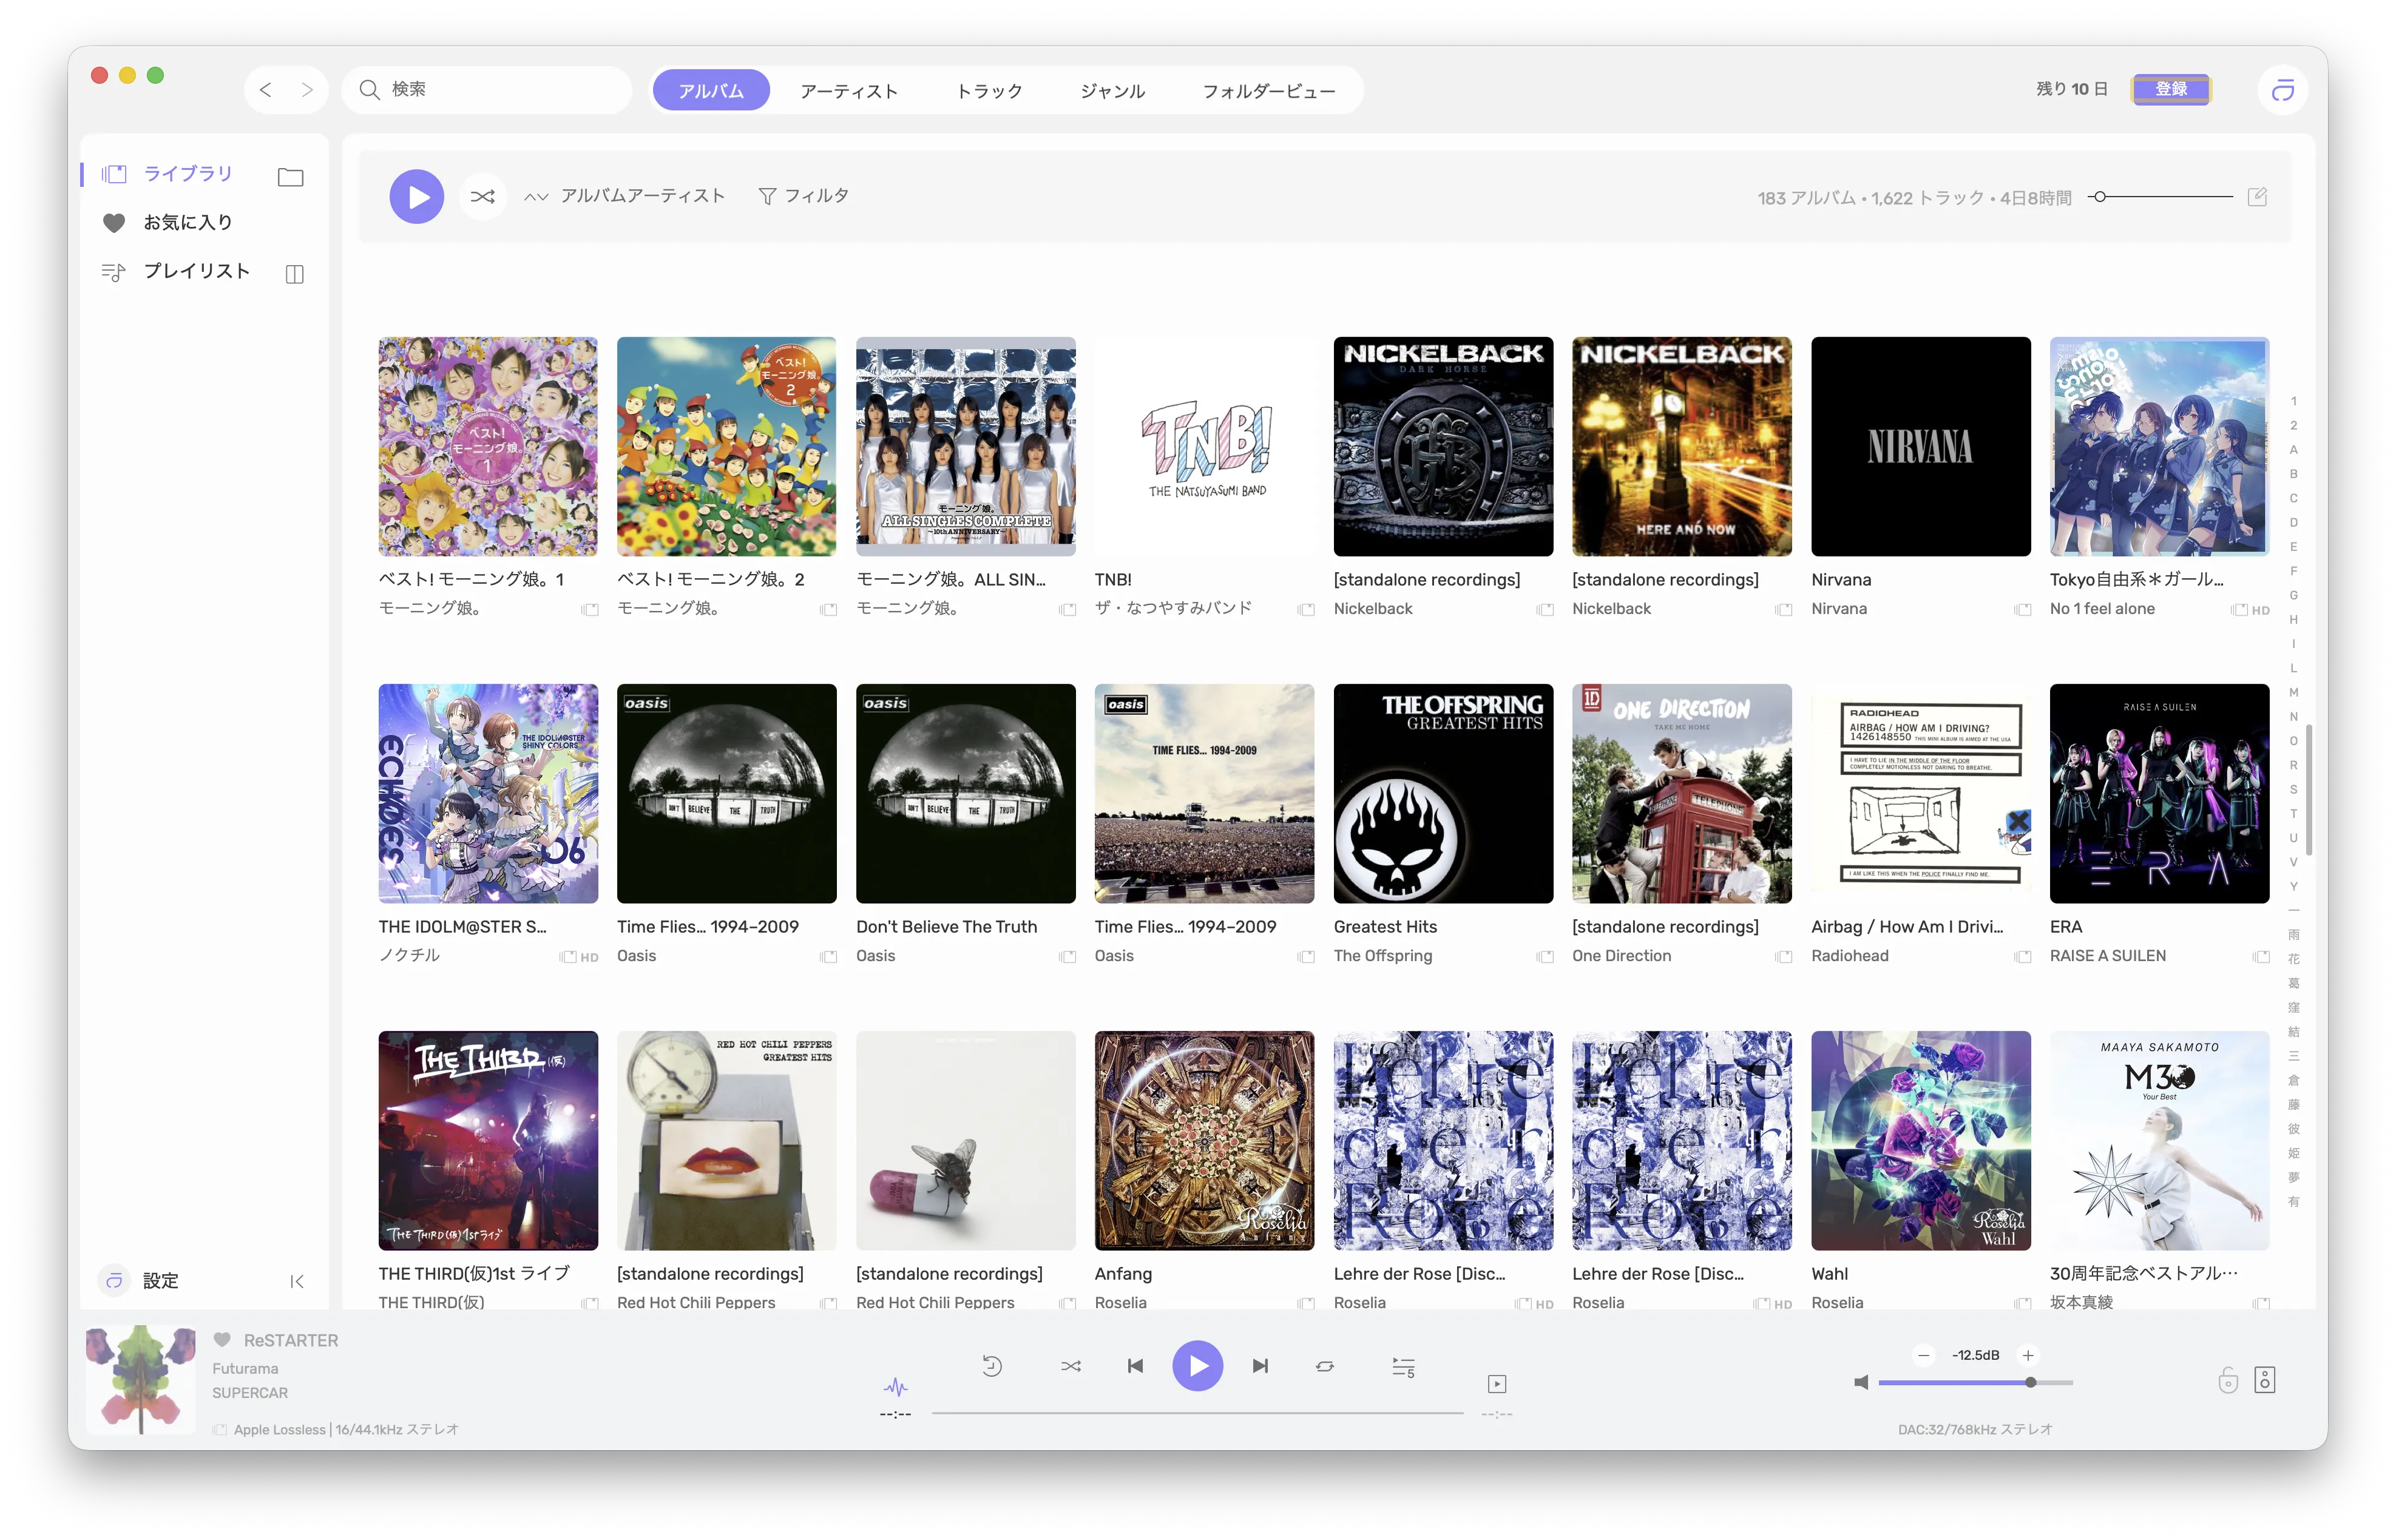
Task: Open the audio output device icon
Action: pos(2265,1381)
